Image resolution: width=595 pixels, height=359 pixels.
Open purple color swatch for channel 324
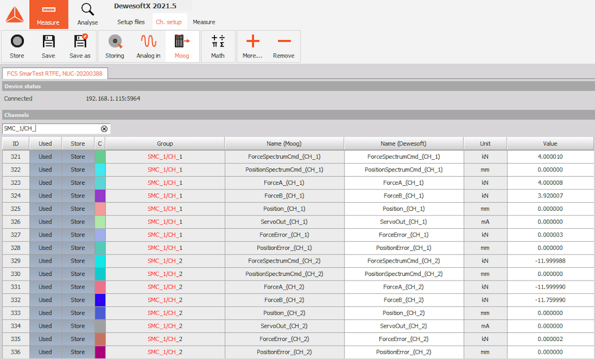(x=100, y=196)
